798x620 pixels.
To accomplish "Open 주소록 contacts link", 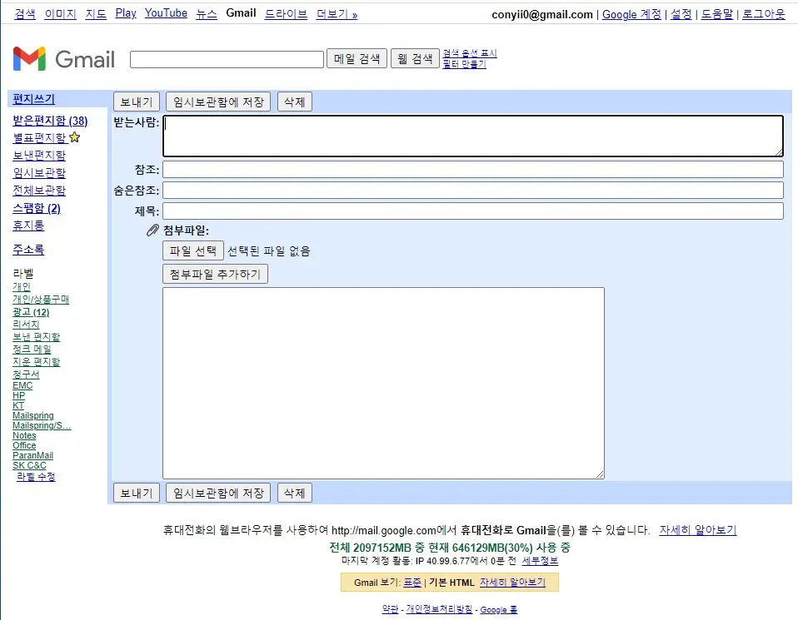I will [28, 250].
